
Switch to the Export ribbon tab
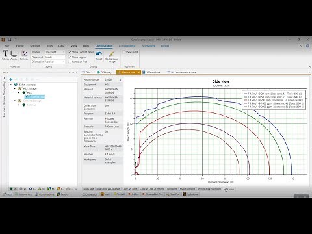coord(165,46)
